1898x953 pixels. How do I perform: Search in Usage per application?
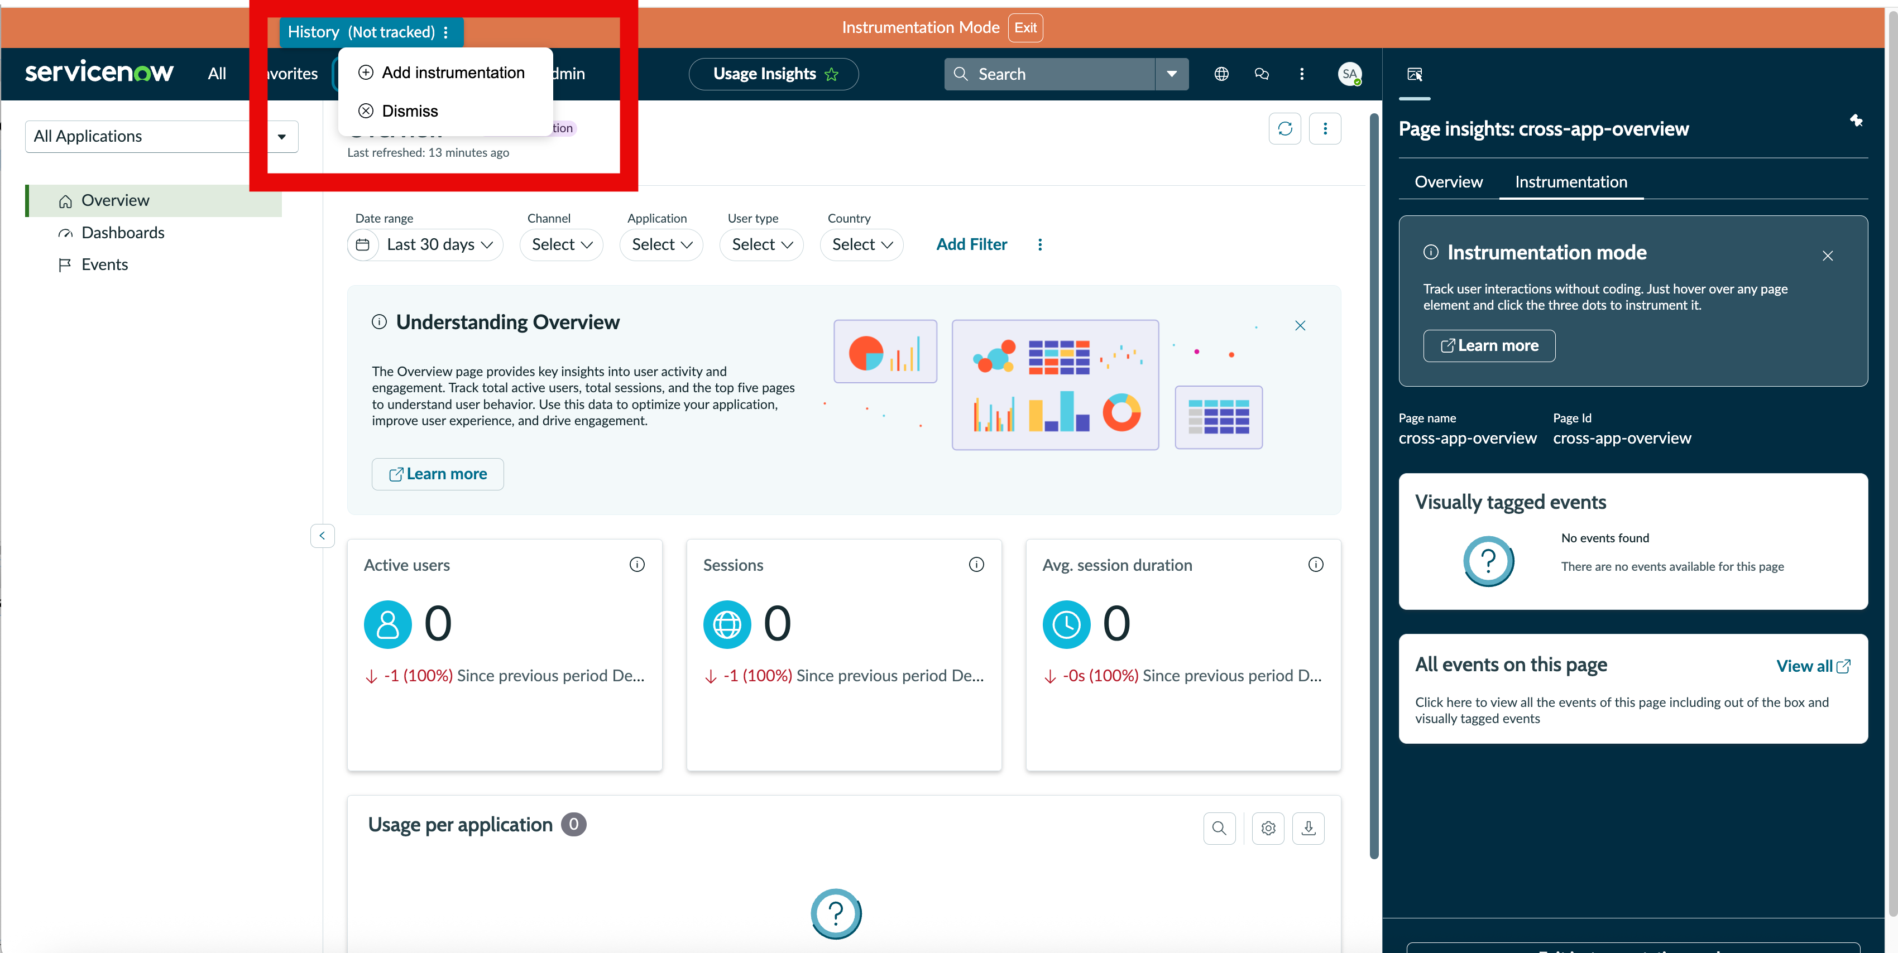1219,829
